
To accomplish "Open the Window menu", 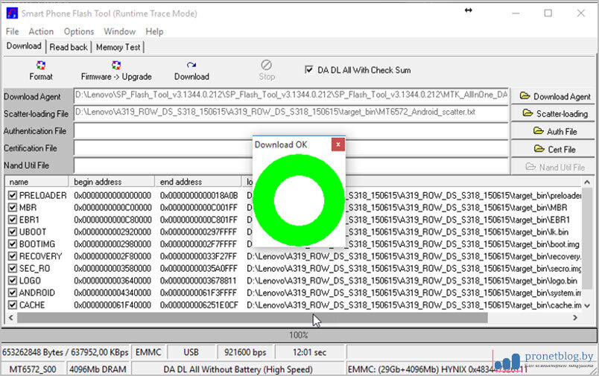I will (x=119, y=31).
